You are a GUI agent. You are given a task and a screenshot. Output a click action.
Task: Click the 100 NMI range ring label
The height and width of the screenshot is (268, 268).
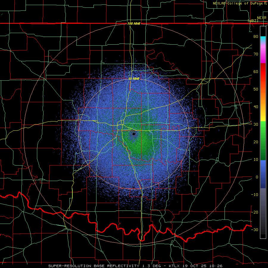[x=134, y=24]
